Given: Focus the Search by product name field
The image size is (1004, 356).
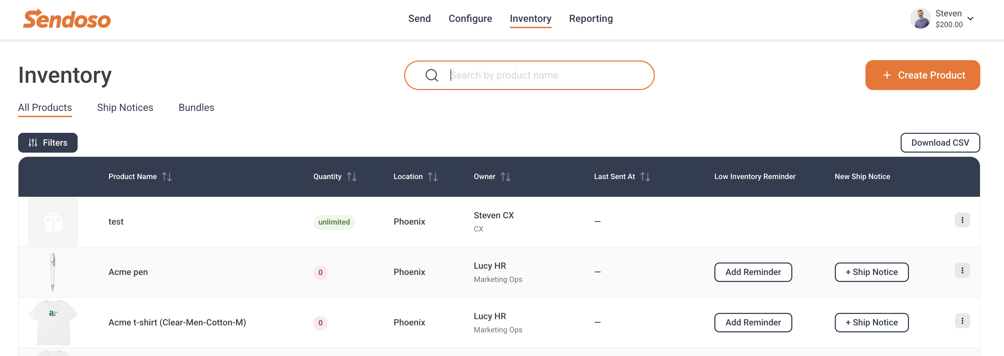Looking at the screenshot, I should point(529,75).
